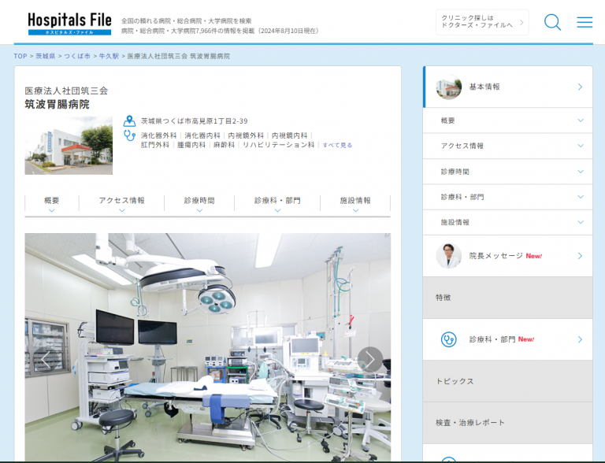Select the 施設情報 tab

[x=355, y=203]
